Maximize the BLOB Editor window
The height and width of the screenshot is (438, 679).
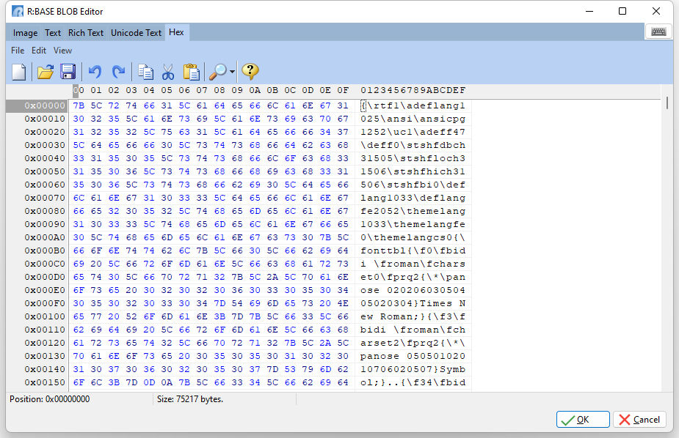pyautogui.click(x=622, y=11)
